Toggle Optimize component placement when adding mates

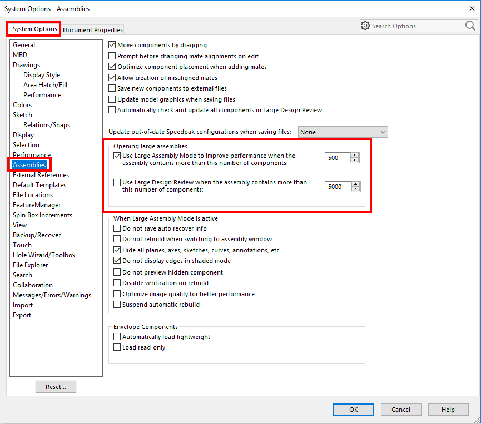click(x=112, y=67)
